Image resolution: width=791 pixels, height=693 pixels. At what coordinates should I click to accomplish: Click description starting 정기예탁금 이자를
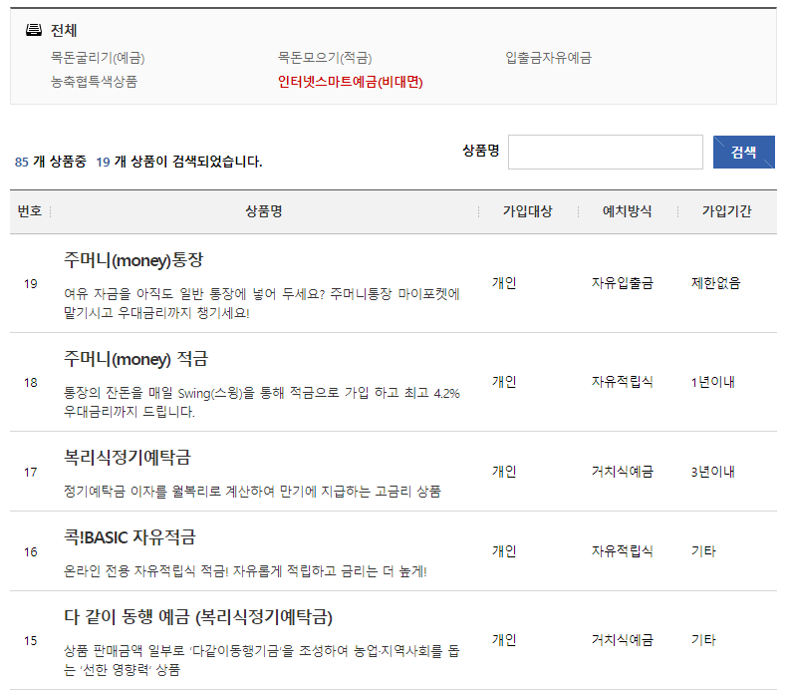(252, 492)
